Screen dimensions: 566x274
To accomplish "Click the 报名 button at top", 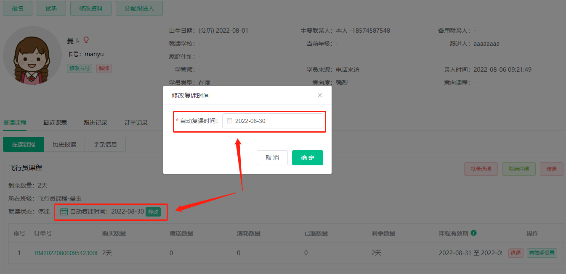I will (x=18, y=8).
